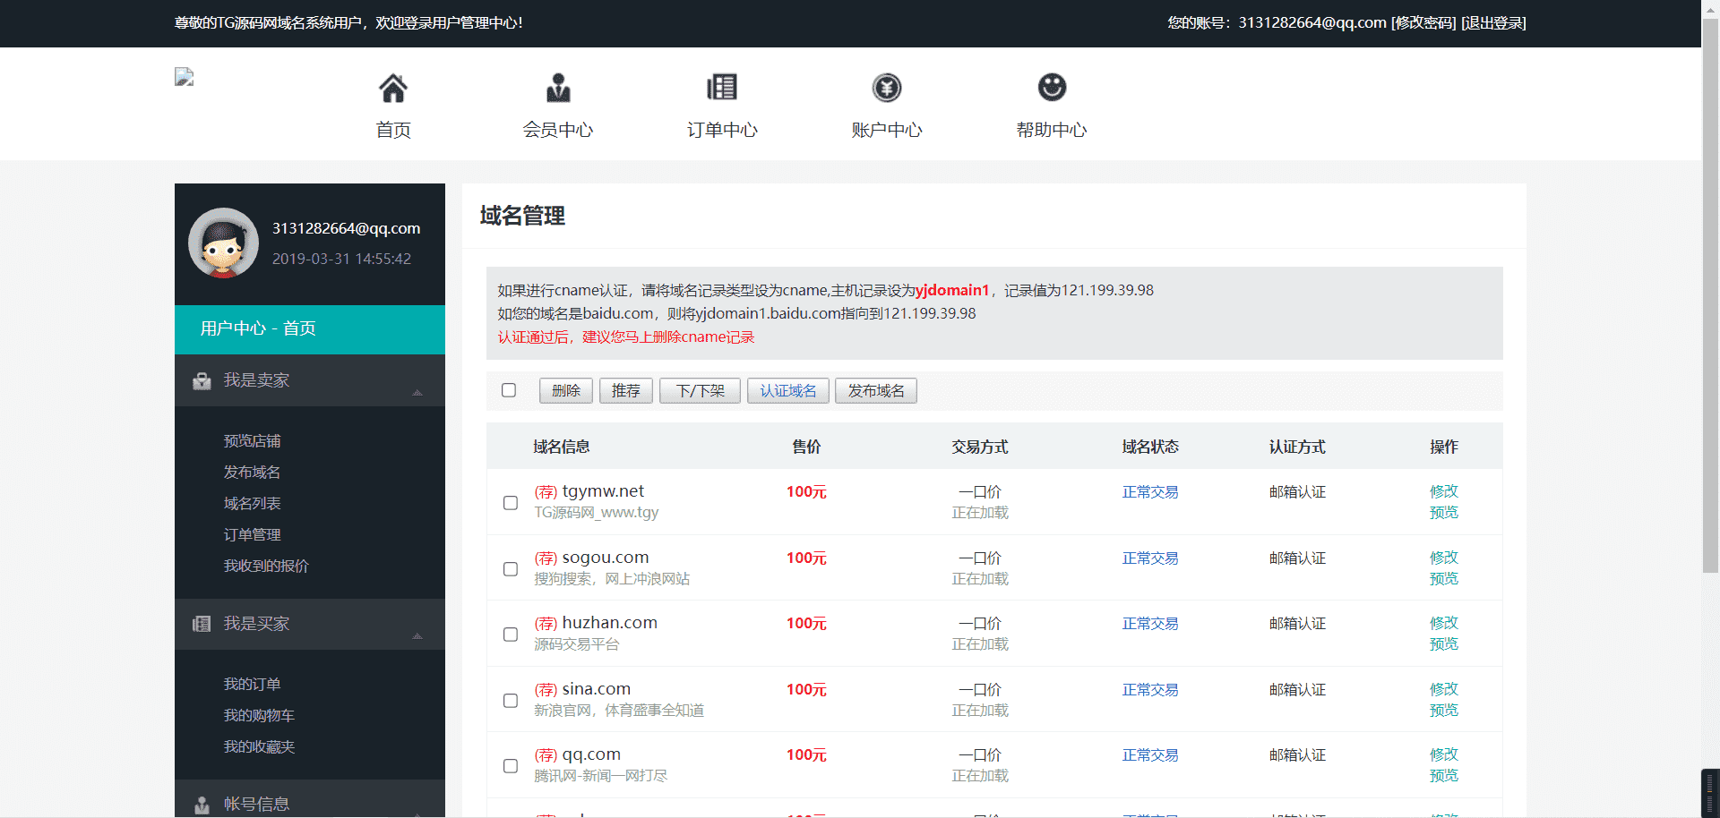Click the 我是卖家 briefcase icon in sidebar
This screenshot has width=1720, height=818.
pyautogui.click(x=202, y=381)
